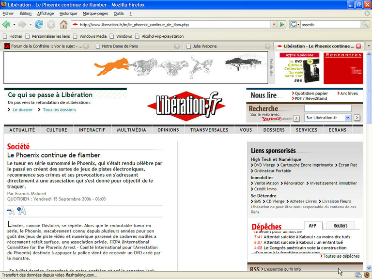Screen dimensions: 372x279
Task: Open the Back button history dropdown arrow
Action: [14, 24]
